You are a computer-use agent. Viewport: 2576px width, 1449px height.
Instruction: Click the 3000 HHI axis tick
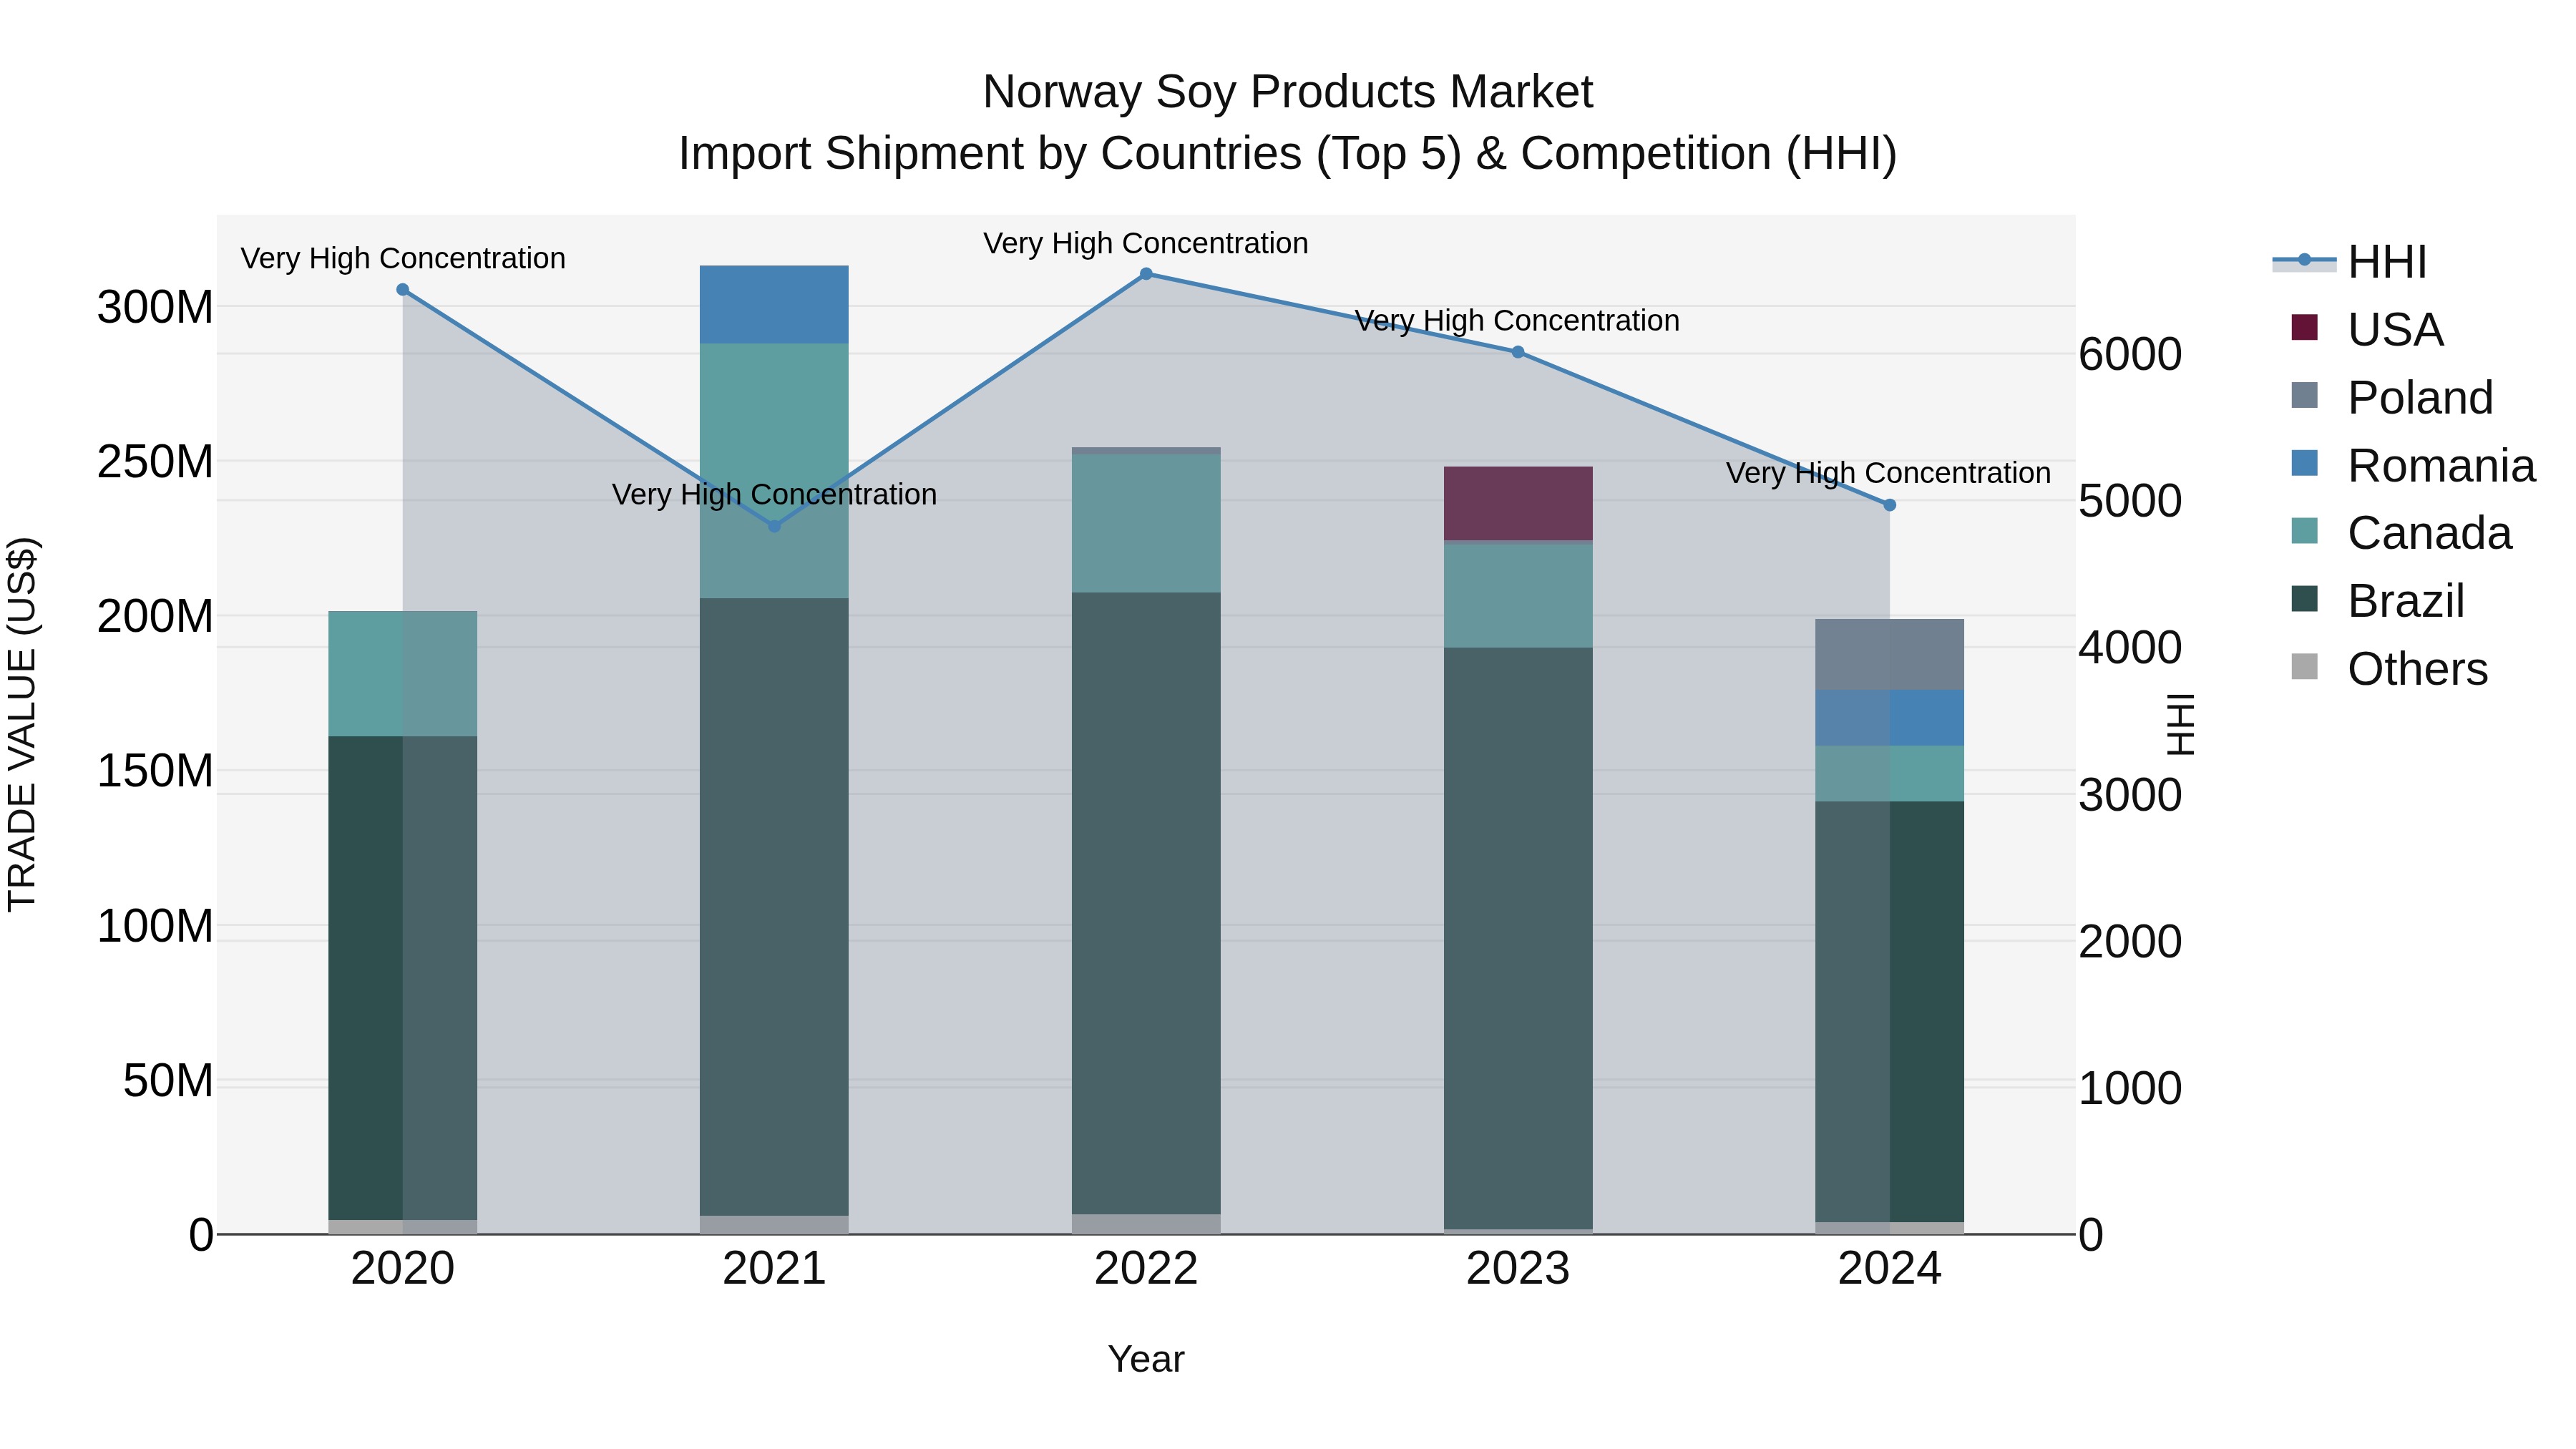click(2130, 795)
